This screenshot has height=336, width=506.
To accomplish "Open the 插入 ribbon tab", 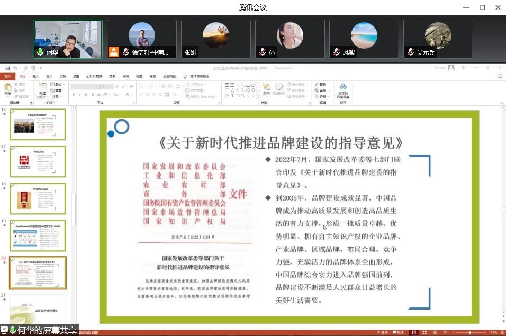I will pos(35,76).
